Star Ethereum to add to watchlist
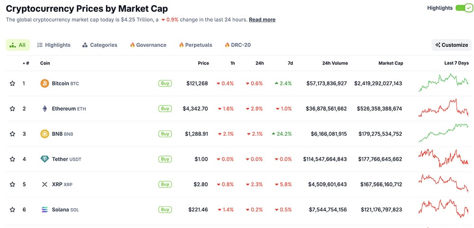This screenshot has height=228, width=474. tap(12, 108)
